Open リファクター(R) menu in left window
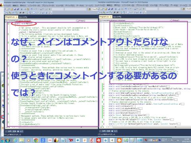The height and width of the screenshot is (143, 191). pyautogui.click(x=34, y=6)
